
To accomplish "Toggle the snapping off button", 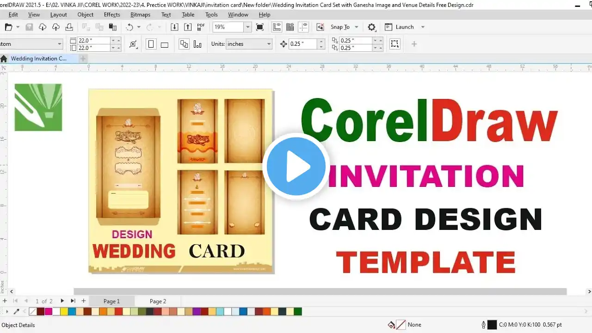I will coord(320,27).
